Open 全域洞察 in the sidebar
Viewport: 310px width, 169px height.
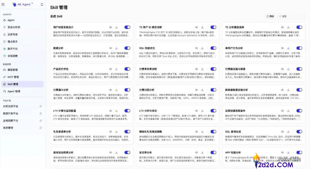click(22, 56)
